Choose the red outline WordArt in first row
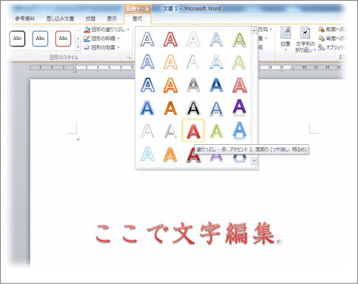Image resolution: width=358 pixels, height=284 pixels. pyautogui.click(x=171, y=39)
